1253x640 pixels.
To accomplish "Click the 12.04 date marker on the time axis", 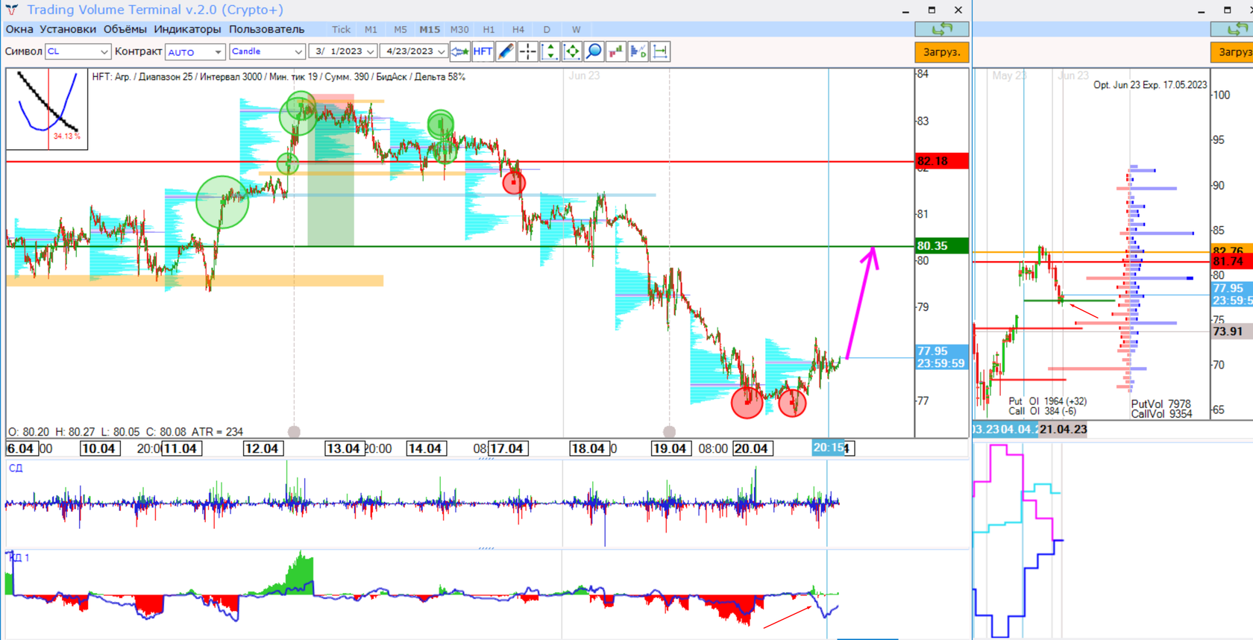I will click(x=262, y=448).
